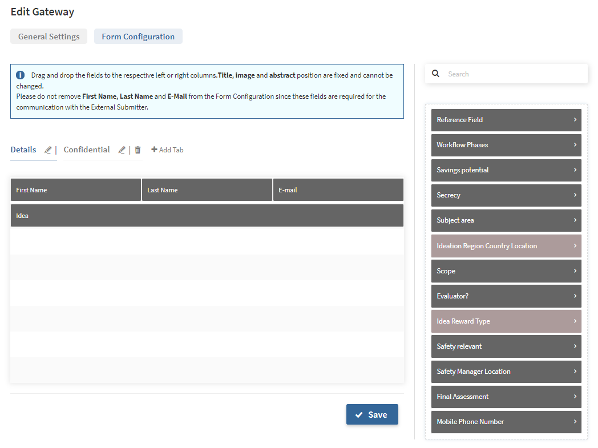Open the Form Configuration tab
This screenshot has width=598, height=448.
pos(138,37)
